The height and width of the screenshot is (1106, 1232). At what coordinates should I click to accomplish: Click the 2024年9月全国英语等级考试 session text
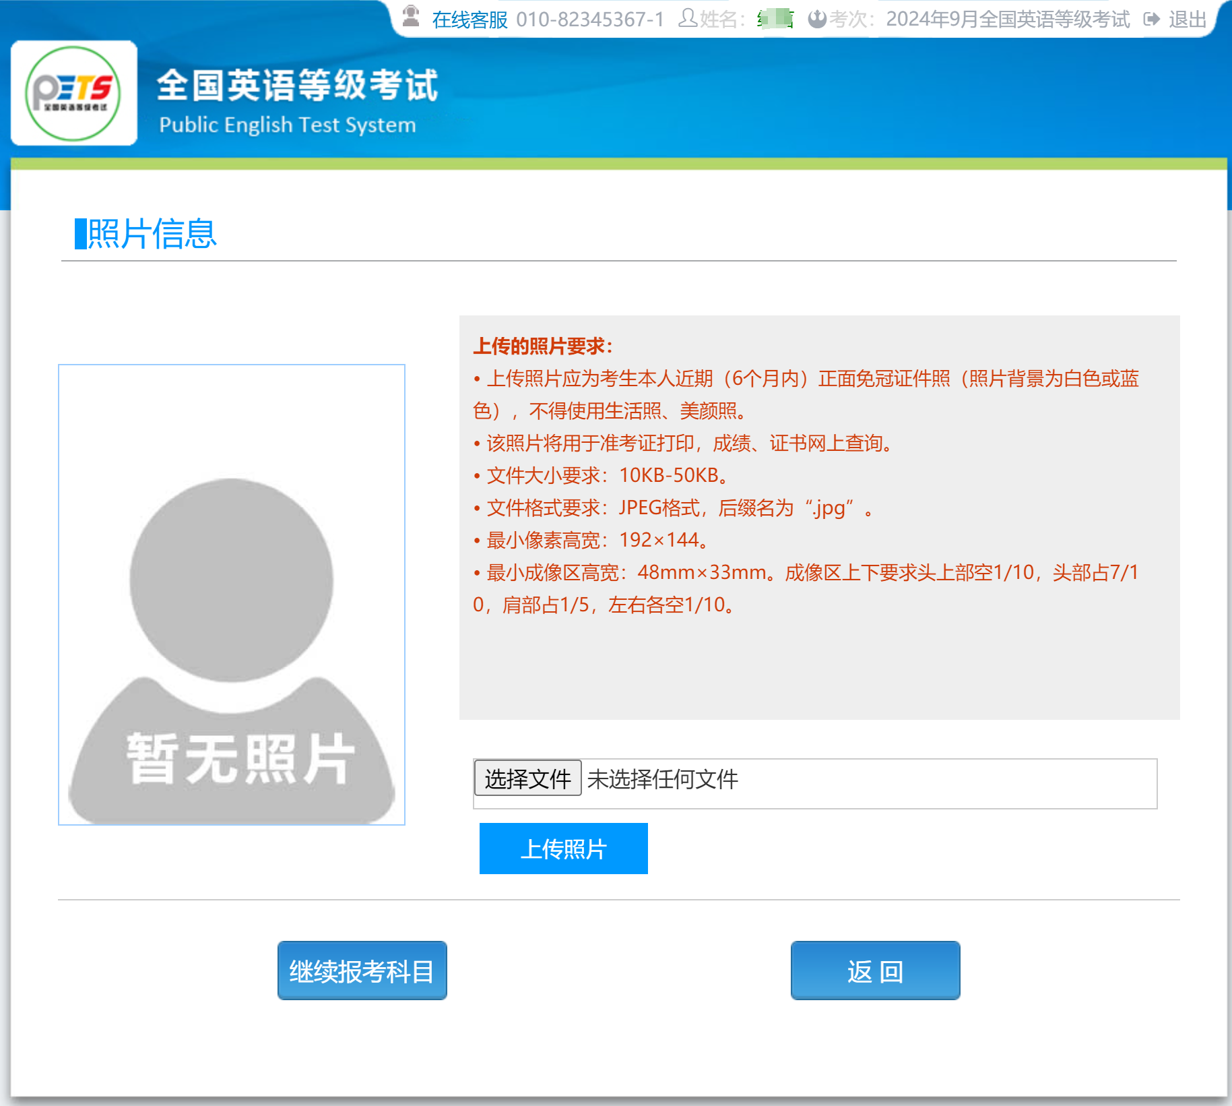pyautogui.click(x=1008, y=20)
